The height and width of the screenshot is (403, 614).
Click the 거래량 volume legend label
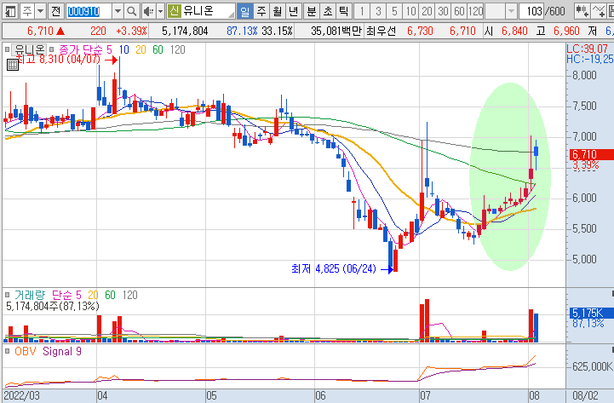(x=30, y=295)
